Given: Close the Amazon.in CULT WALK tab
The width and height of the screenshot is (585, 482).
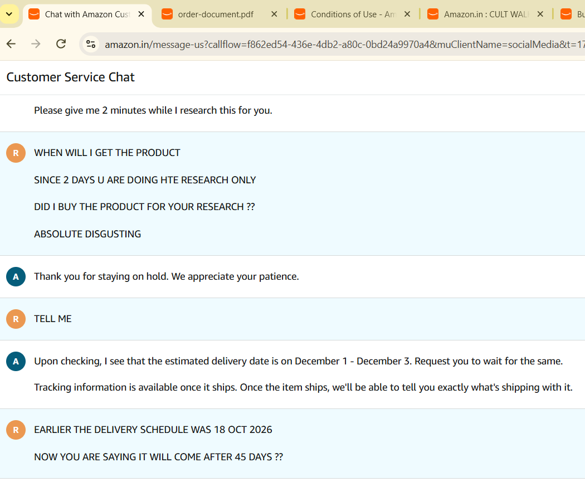Looking at the screenshot, I should (x=540, y=14).
